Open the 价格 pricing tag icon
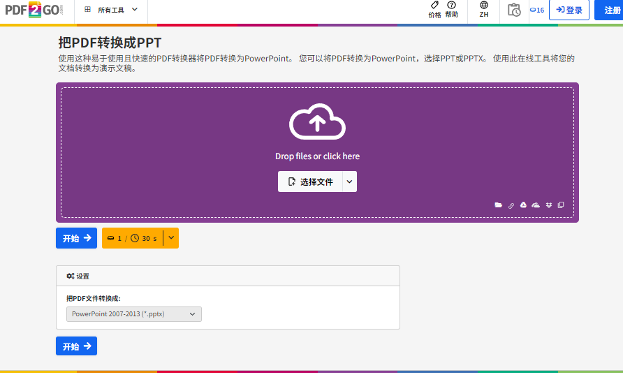 pyautogui.click(x=434, y=9)
